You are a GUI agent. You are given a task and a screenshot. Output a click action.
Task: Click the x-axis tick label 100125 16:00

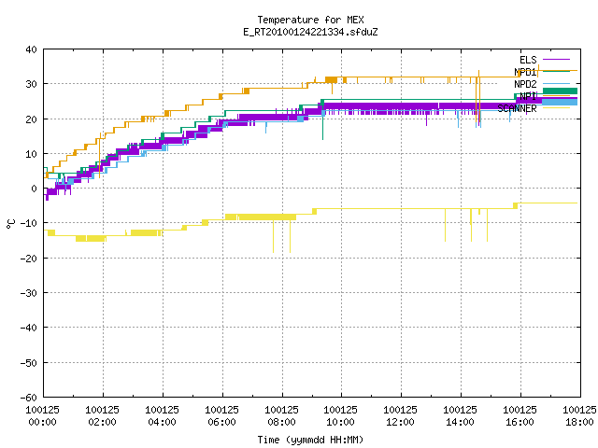pyautogui.click(x=520, y=416)
